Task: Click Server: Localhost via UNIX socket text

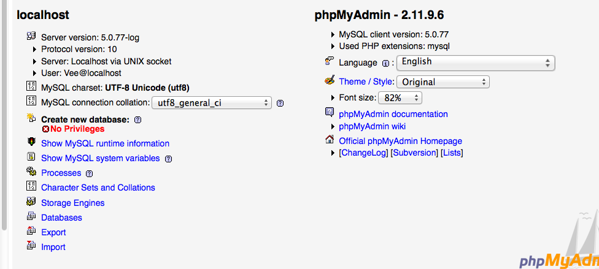Action: click(106, 61)
